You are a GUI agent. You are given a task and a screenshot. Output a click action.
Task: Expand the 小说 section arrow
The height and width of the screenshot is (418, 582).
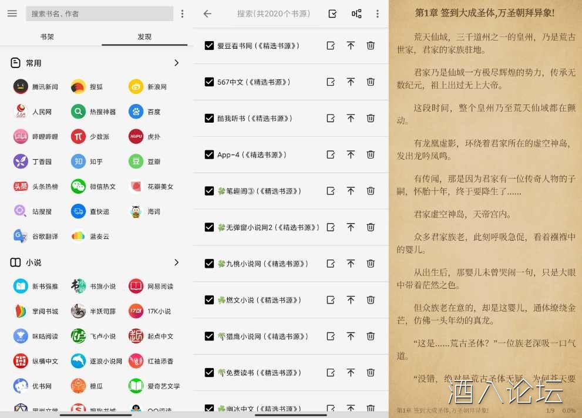tap(177, 262)
